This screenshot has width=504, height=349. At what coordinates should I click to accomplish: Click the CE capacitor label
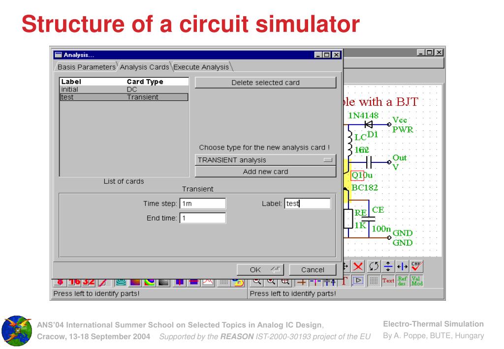coord(378,210)
